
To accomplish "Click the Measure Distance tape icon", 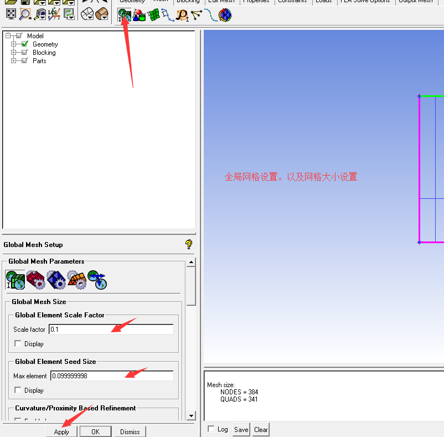I will (x=40, y=14).
